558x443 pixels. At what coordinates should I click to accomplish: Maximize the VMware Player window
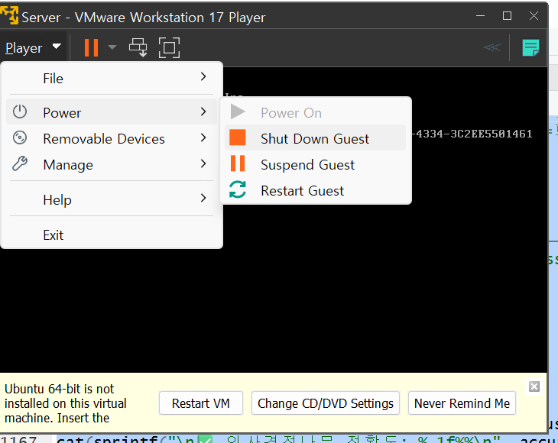coord(507,15)
